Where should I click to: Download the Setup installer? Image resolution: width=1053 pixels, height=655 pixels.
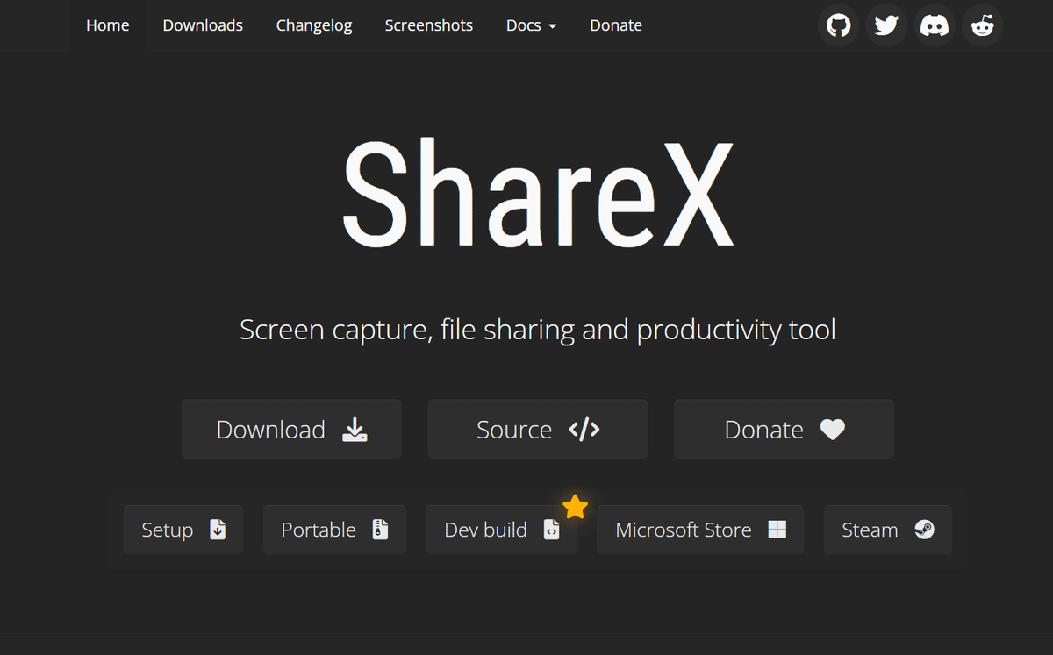tap(183, 530)
